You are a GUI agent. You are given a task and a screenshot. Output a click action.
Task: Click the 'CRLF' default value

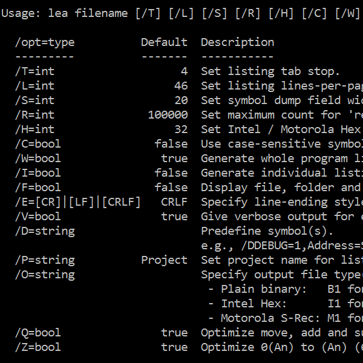174,202
